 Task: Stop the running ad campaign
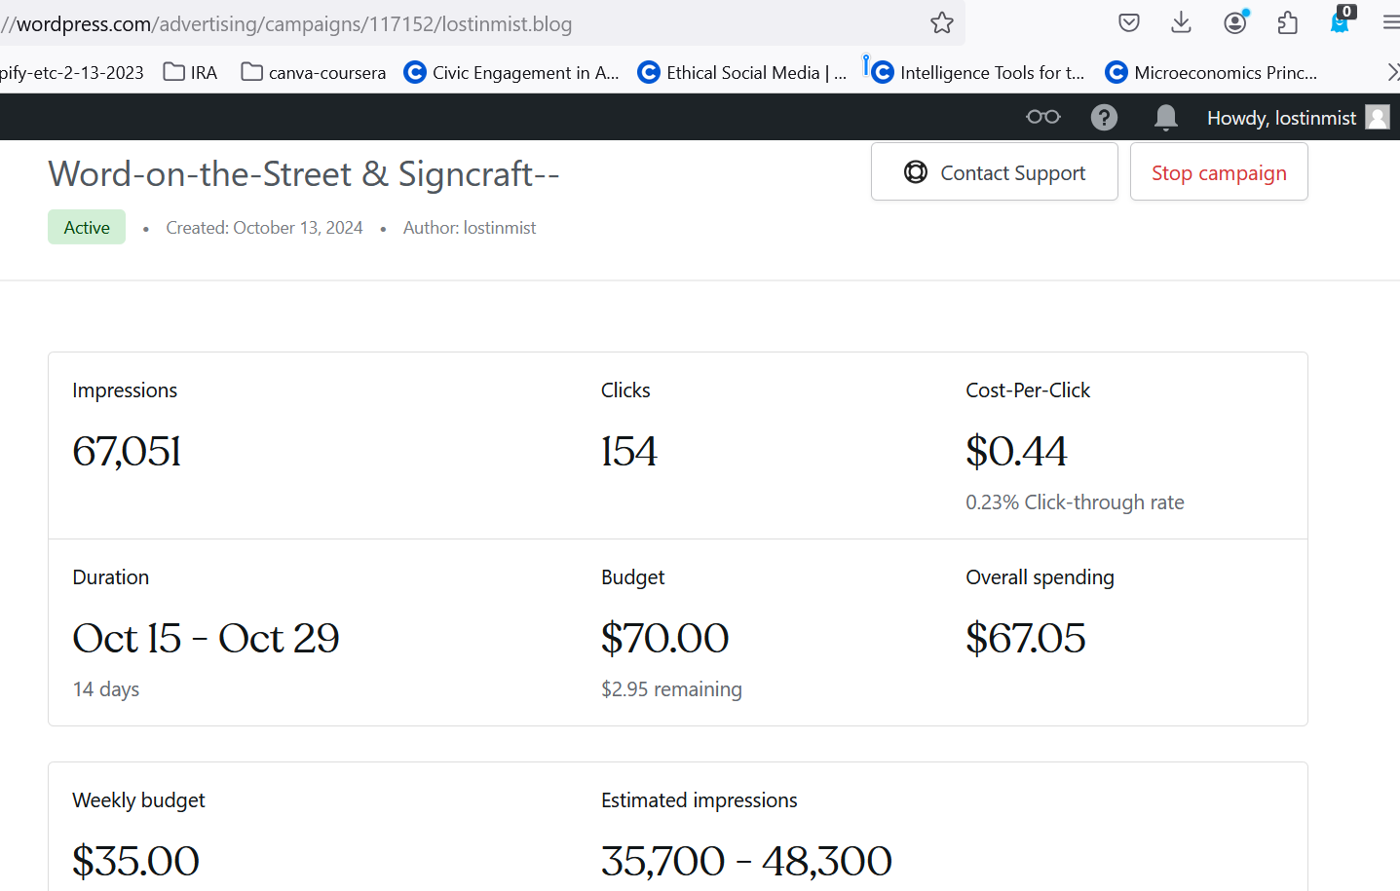tap(1218, 172)
